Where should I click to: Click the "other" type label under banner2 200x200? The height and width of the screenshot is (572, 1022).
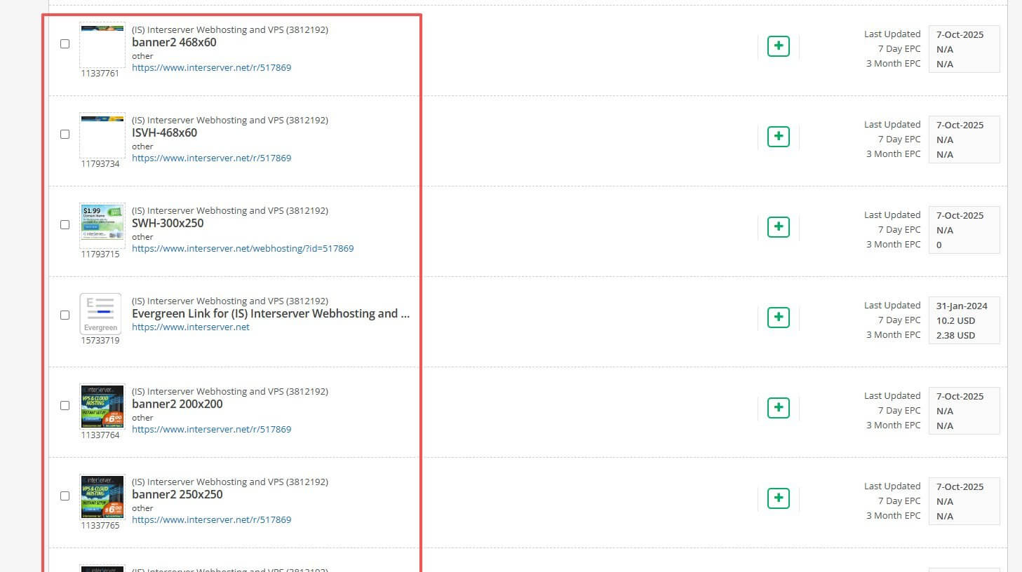(x=142, y=418)
